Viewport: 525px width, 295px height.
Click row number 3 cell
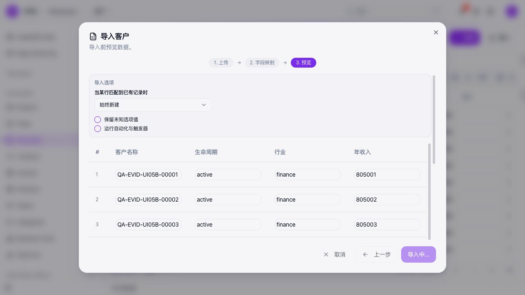[x=97, y=225]
